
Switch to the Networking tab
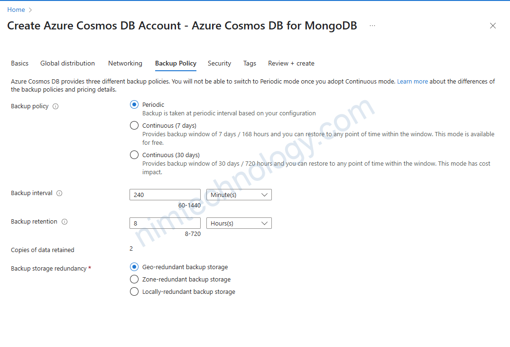click(x=125, y=63)
